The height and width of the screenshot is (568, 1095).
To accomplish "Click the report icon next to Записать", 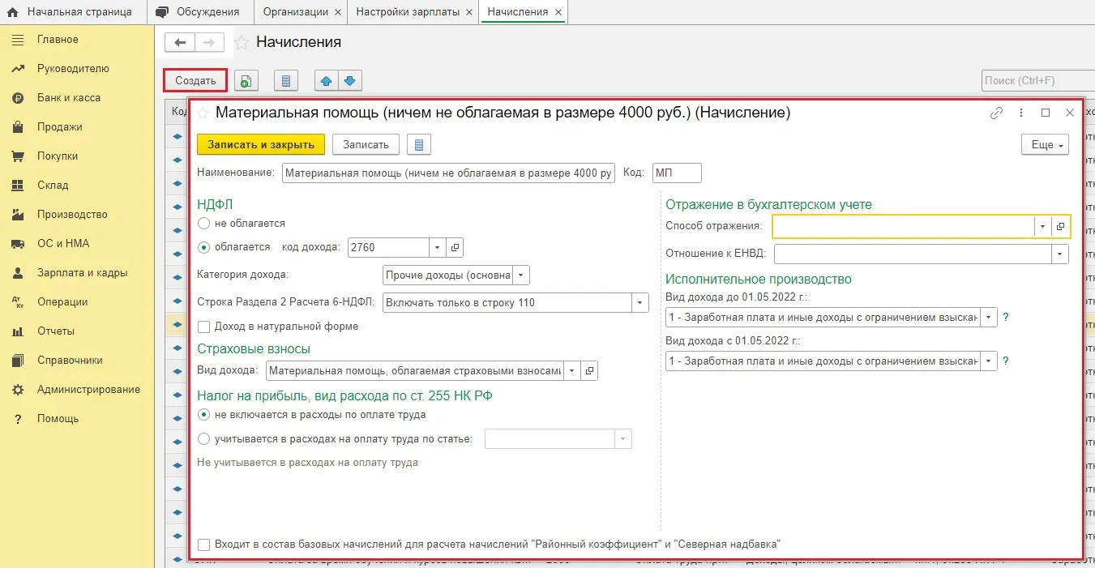I will [418, 145].
